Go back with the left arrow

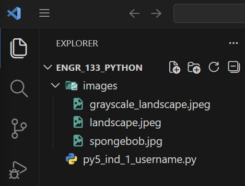click(134, 13)
